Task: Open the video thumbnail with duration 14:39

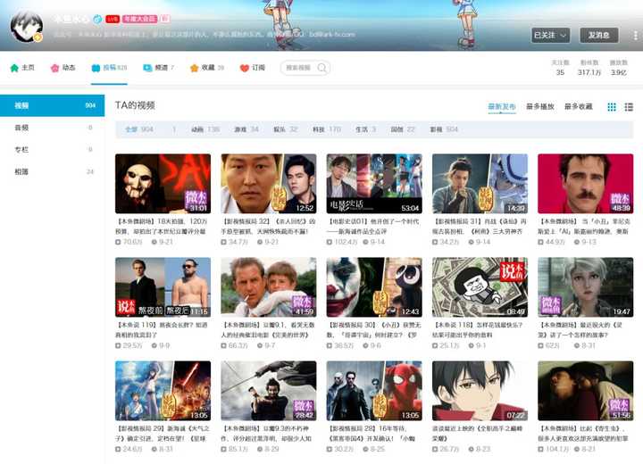Action: tap(480, 184)
